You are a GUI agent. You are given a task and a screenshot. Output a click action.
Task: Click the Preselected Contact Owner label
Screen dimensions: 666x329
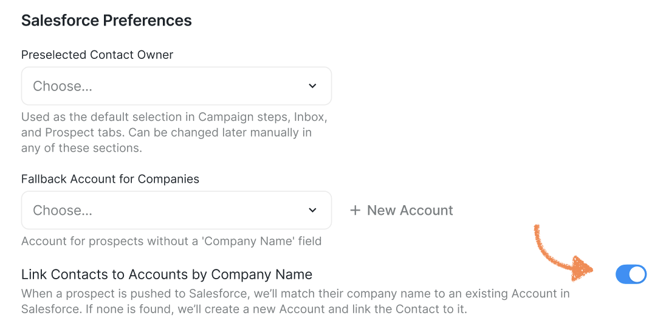97,55
